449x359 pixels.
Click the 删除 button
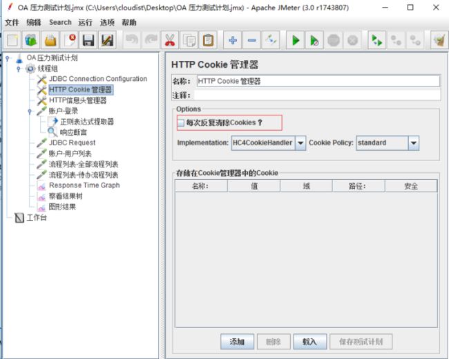[274, 342]
